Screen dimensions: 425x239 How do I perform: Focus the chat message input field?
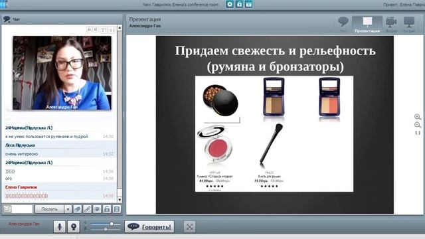coord(22,209)
